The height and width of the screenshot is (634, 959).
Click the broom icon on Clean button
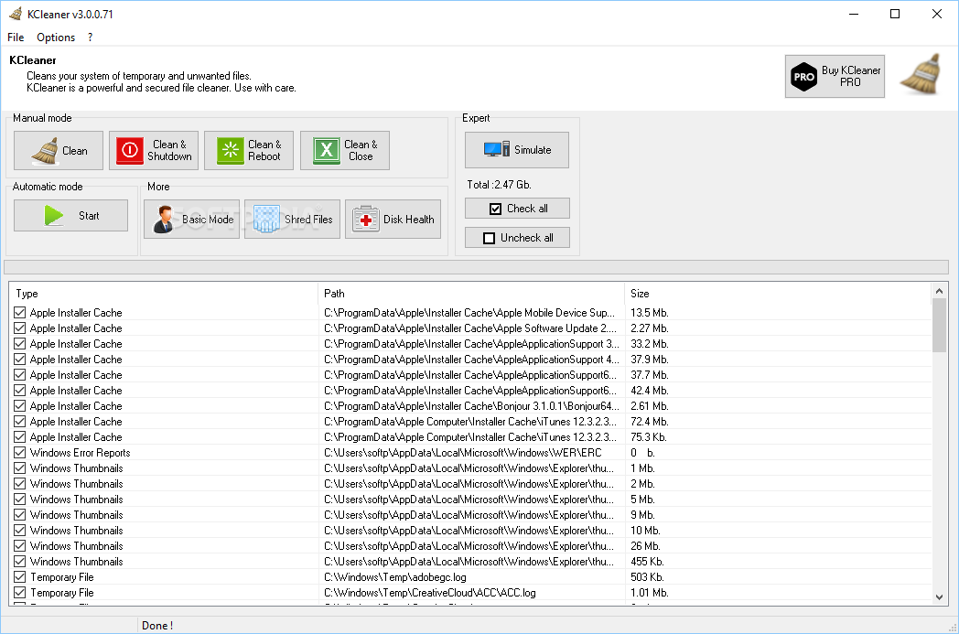pyautogui.click(x=45, y=151)
